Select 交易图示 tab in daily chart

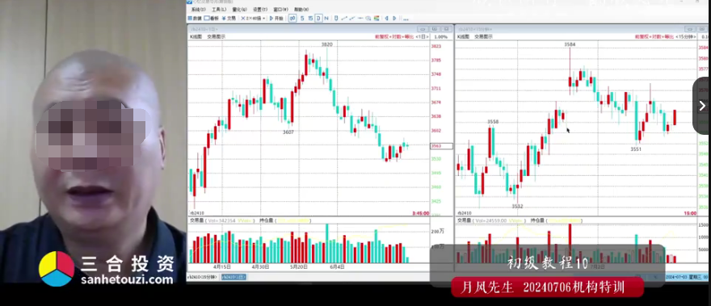217,36
